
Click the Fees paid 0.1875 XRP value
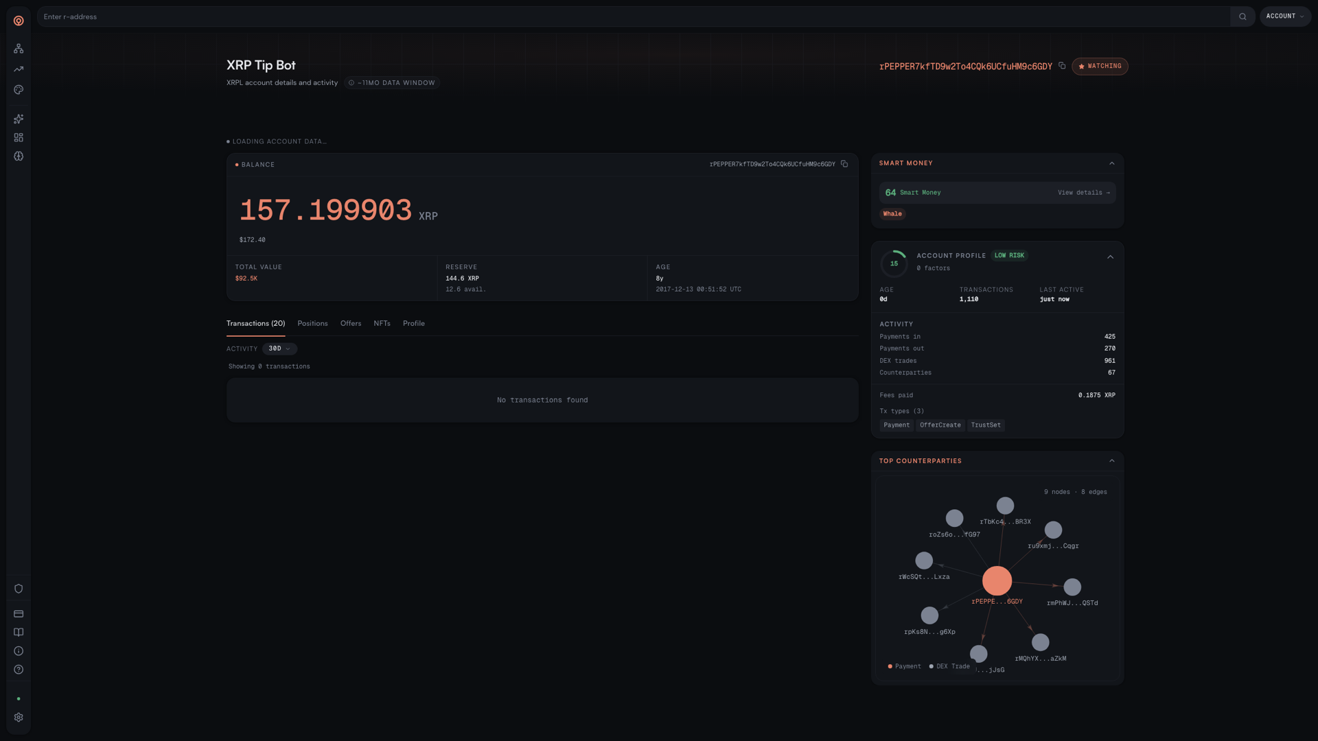point(1096,395)
